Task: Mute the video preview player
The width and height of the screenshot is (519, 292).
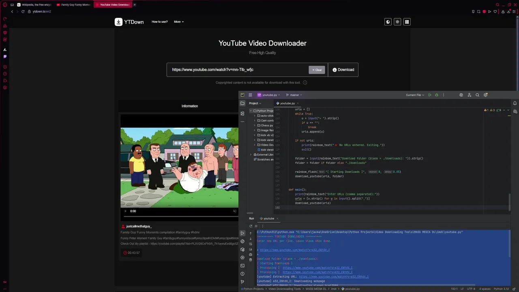Action: (234, 211)
